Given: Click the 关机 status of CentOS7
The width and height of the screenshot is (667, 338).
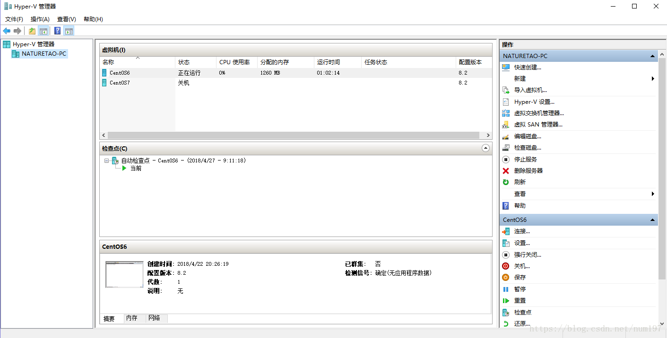Looking at the screenshot, I should pyautogui.click(x=183, y=83).
